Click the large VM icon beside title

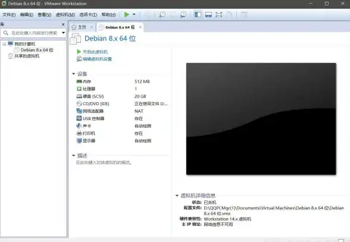76,39
